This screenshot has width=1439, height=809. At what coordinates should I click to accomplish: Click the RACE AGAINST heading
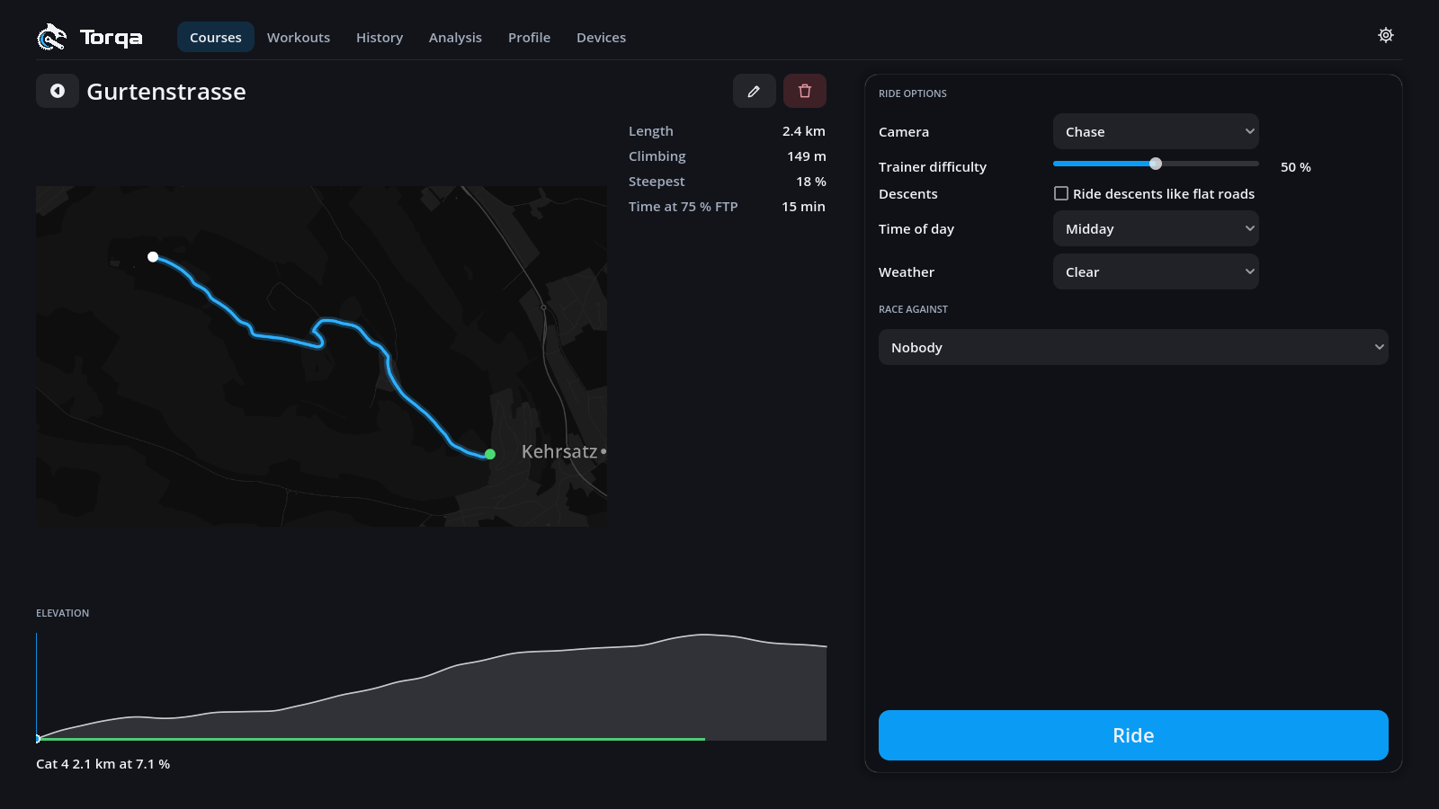pyautogui.click(x=913, y=309)
